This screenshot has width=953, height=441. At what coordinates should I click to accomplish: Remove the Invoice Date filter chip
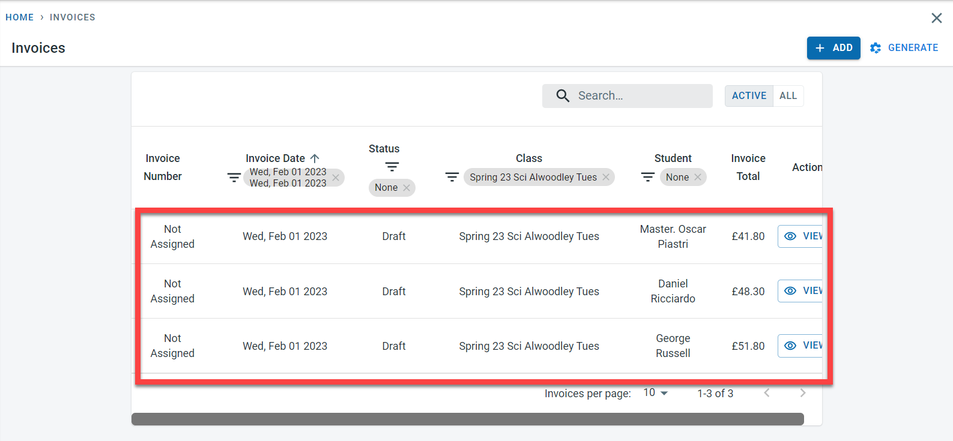point(336,178)
